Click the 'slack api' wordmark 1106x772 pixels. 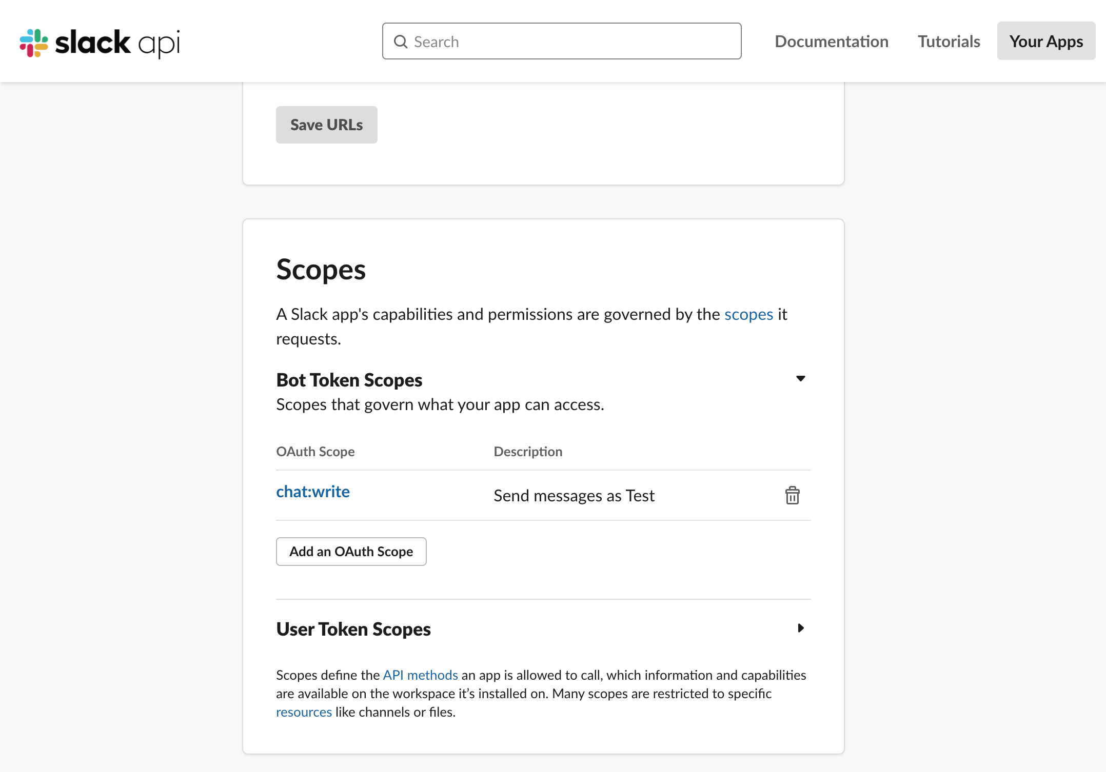tap(117, 43)
